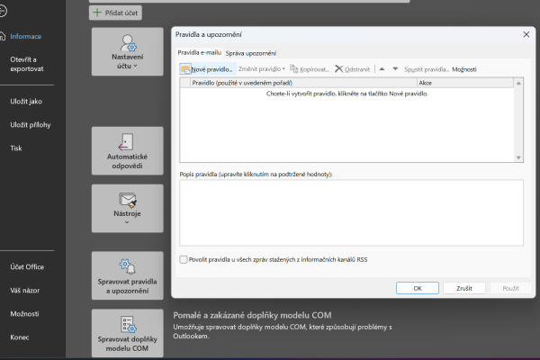Move rule down with the down arrow
The width and height of the screenshot is (540, 360).
[x=393, y=68]
